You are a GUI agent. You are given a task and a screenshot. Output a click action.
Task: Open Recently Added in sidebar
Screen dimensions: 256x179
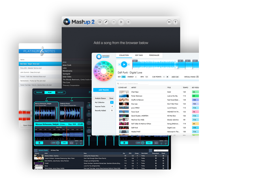tap(104, 110)
